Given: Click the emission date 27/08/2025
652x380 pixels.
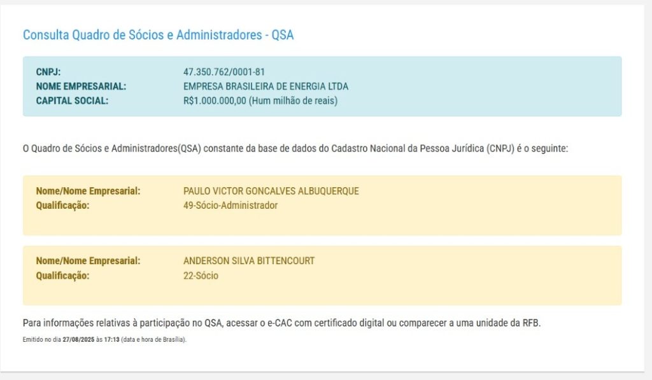Looking at the screenshot, I should (79, 339).
